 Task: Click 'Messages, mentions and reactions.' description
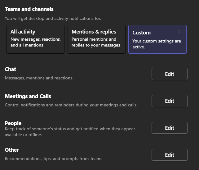[39, 78]
